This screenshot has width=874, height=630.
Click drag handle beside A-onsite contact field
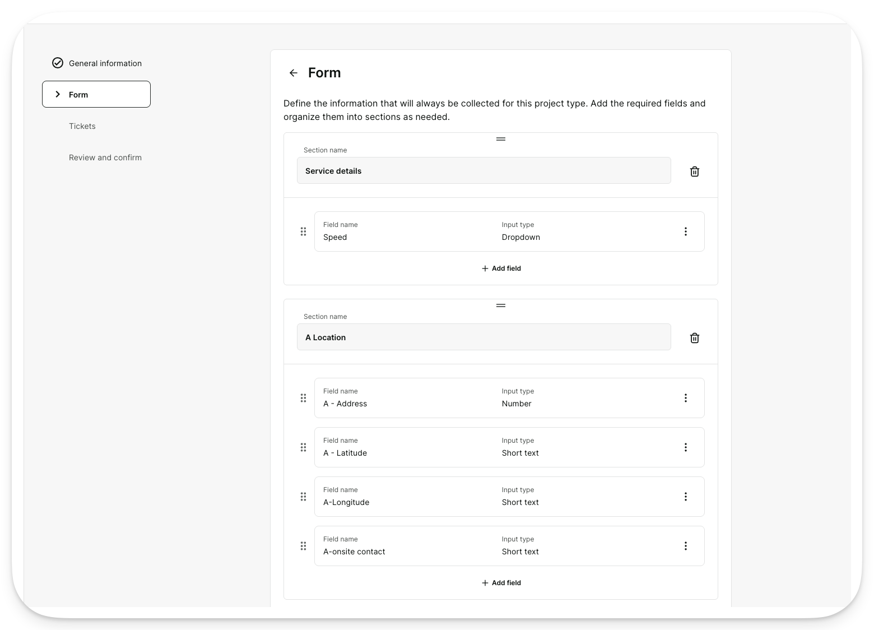(303, 546)
